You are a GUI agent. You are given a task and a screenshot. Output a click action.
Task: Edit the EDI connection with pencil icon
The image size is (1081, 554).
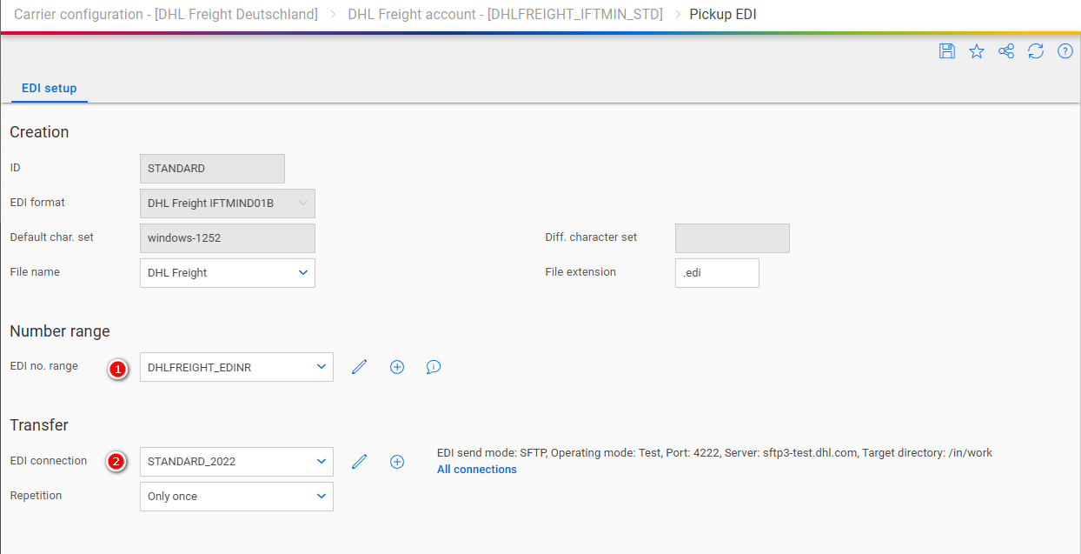pyautogui.click(x=360, y=462)
